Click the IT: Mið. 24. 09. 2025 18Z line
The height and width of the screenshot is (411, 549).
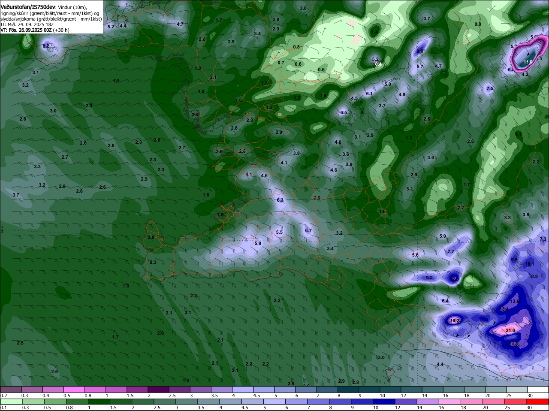tap(27, 24)
